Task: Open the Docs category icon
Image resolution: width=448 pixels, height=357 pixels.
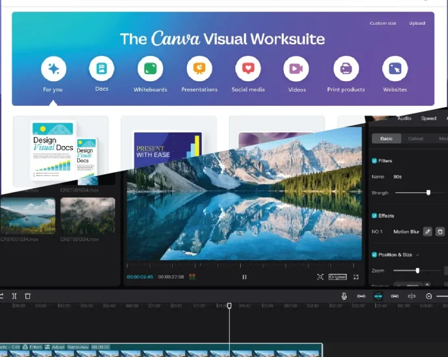Action: [102, 69]
